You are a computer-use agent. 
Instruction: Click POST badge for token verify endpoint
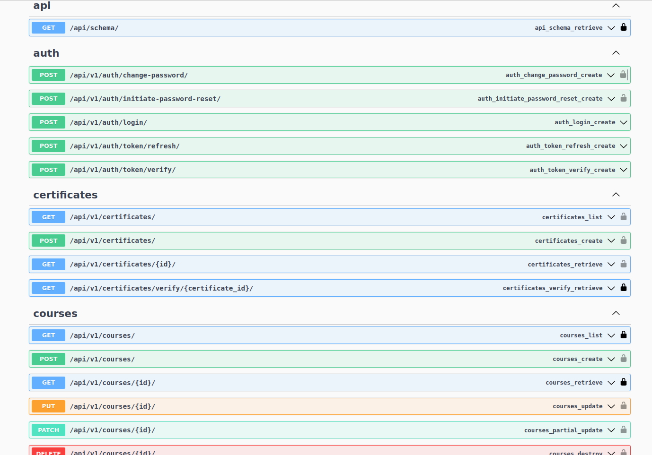coord(48,170)
